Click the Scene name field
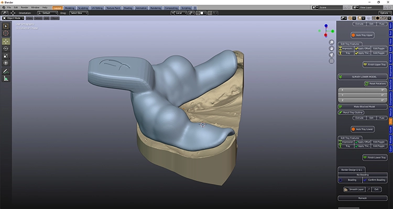Image resolution: width=393 pixels, height=209 pixels. (330, 7)
